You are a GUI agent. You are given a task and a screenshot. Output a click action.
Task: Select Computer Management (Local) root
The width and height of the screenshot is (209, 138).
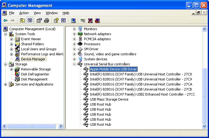pyautogui.click(x=32, y=29)
